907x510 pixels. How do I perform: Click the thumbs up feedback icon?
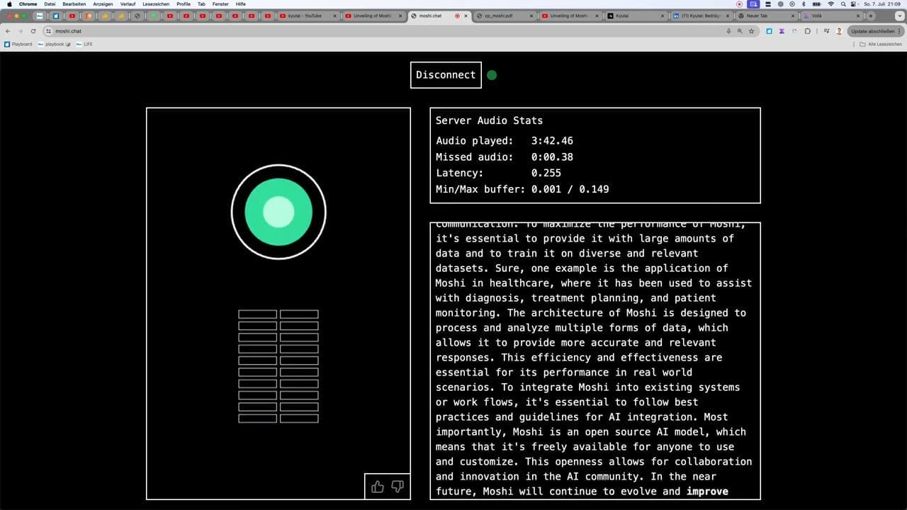[378, 487]
